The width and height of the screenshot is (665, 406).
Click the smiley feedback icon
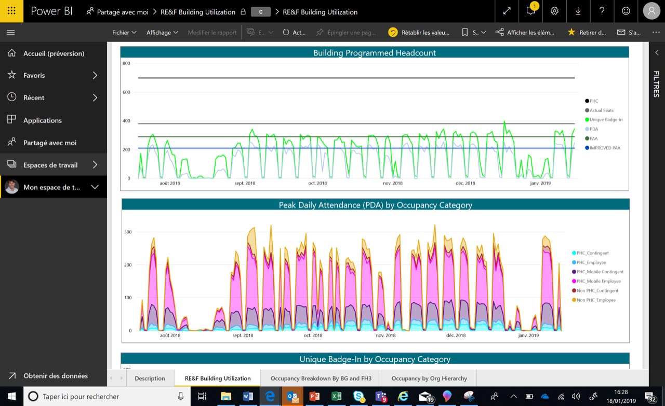point(626,11)
